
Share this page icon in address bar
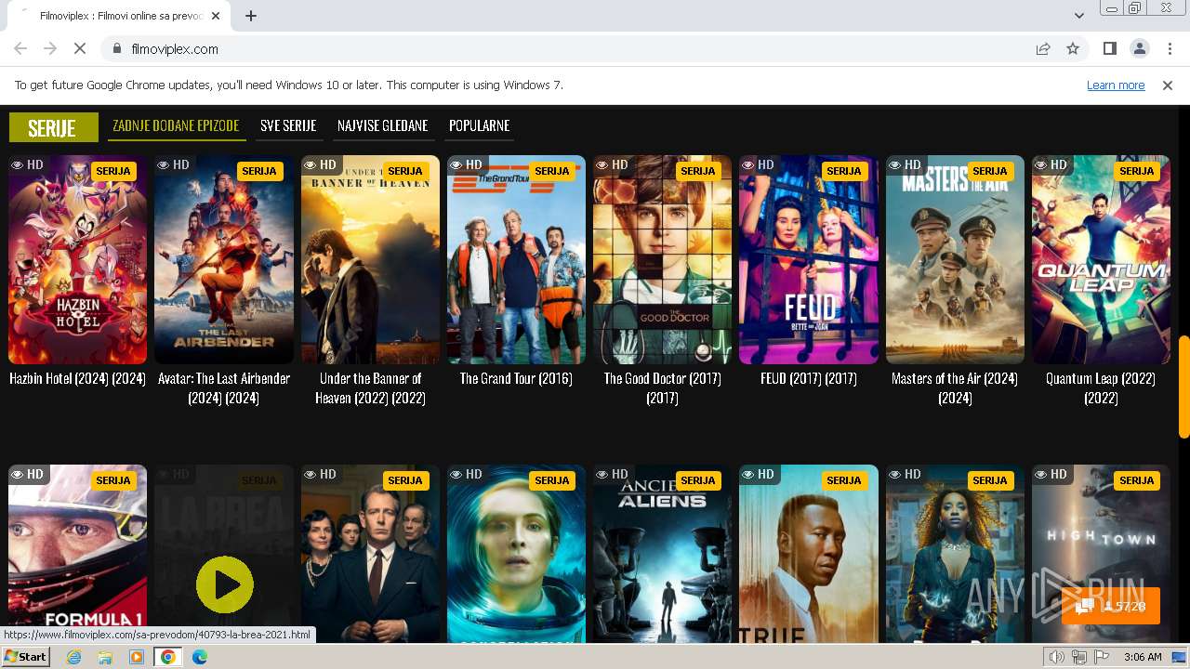[x=1043, y=49]
